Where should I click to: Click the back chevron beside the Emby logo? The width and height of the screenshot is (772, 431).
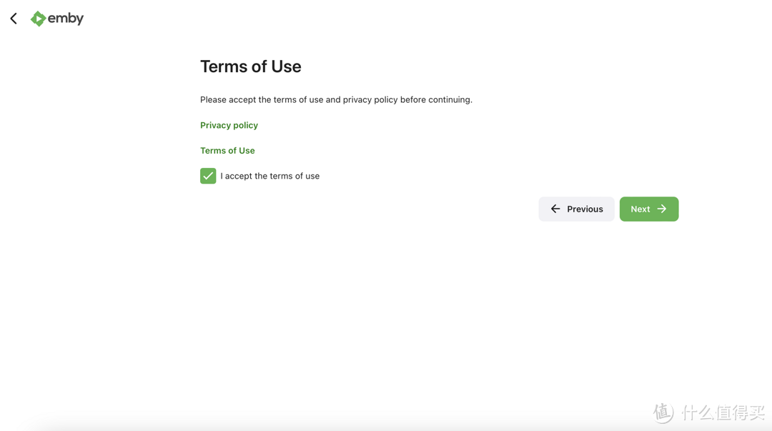click(x=14, y=19)
